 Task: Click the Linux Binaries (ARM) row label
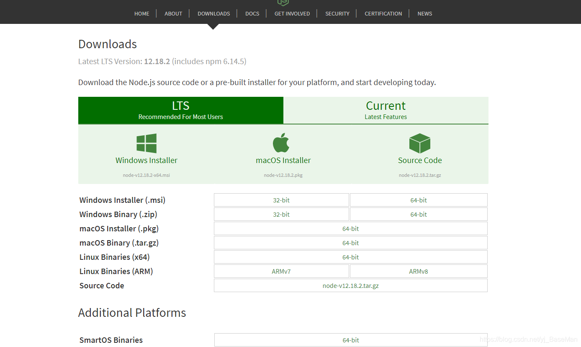(x=116, y=272)
